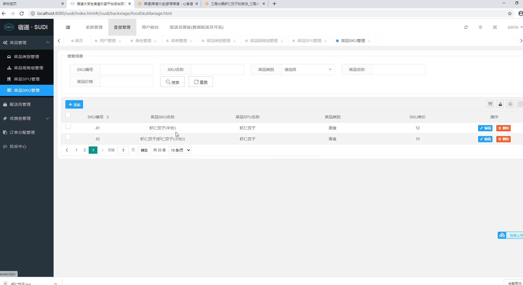Toggle the select-all header checkbox
523x285 pixels.
68,115
